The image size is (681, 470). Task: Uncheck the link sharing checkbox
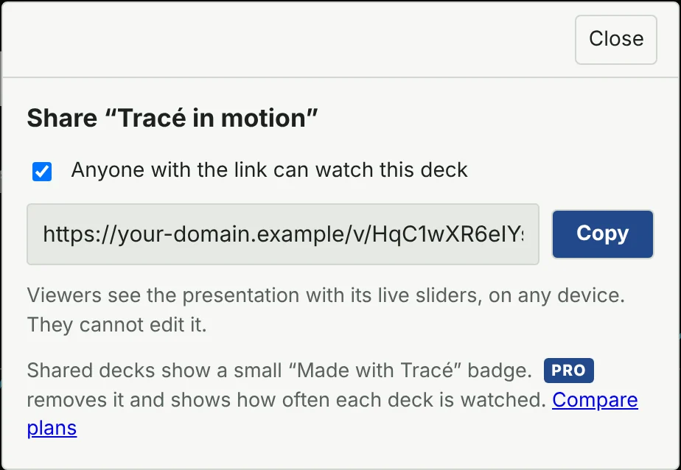click(42, 172)
